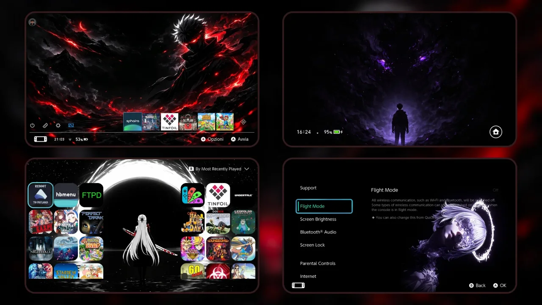This screenshot has height=305, width=542.
Task: Click the OK button in settings
Action: (x=500, y=286)
